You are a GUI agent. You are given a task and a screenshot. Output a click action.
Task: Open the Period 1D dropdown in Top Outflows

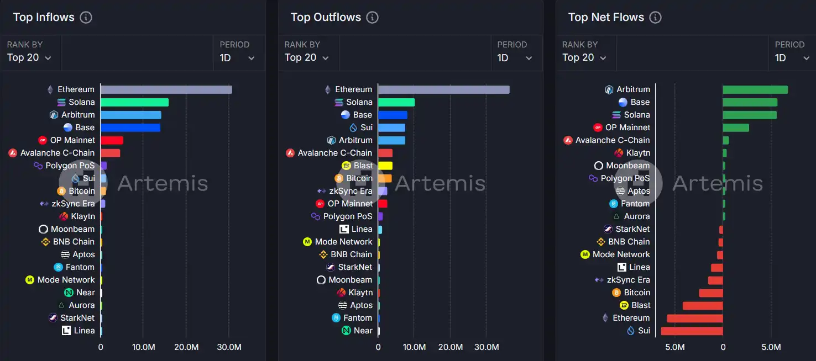pos(515,57)
